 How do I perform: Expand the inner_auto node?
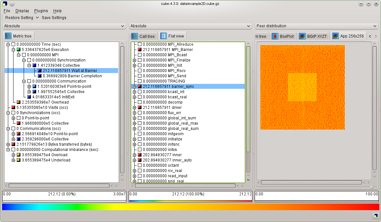point(134,160)
